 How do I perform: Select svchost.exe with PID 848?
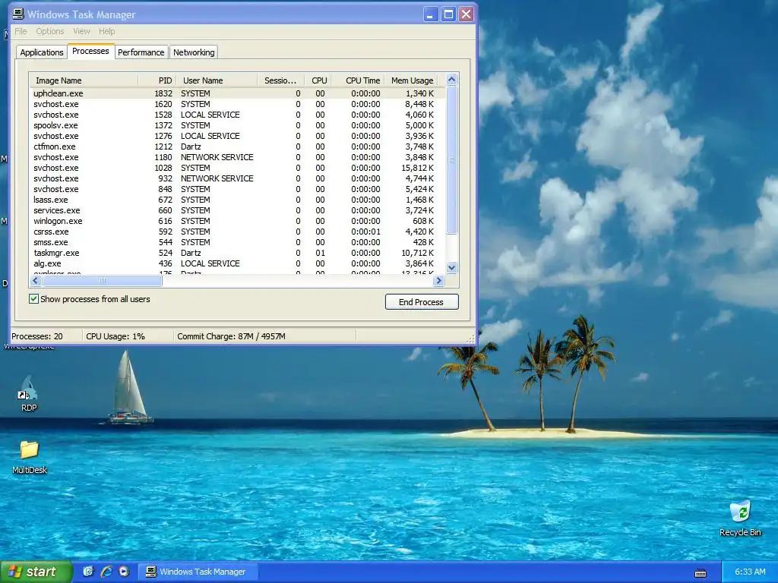[237, 189]
